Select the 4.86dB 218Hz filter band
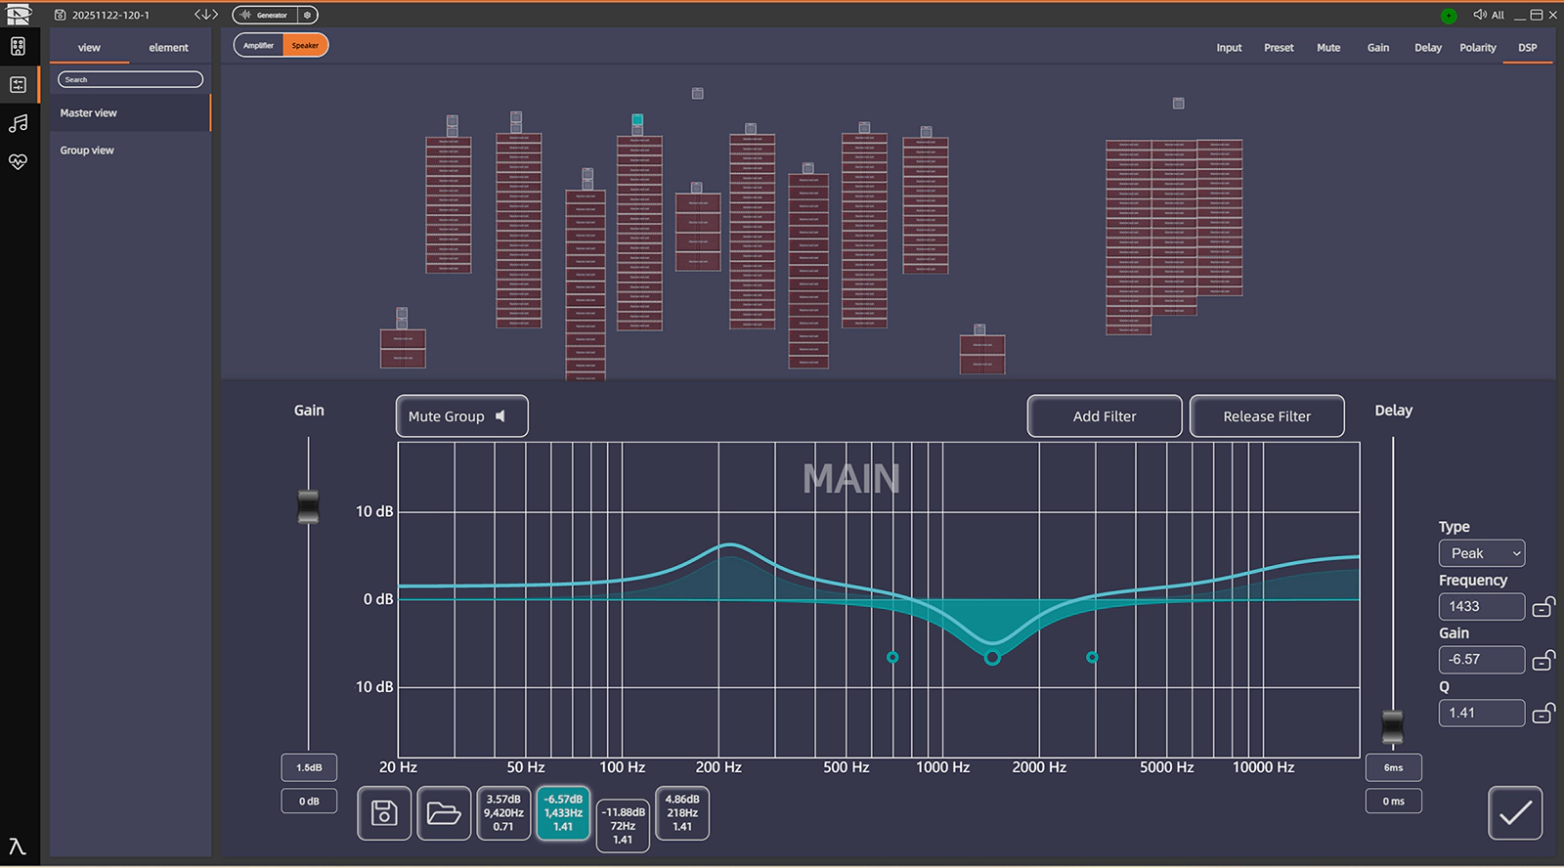The height and width of the screenshot is (868, 1564). 682,813
